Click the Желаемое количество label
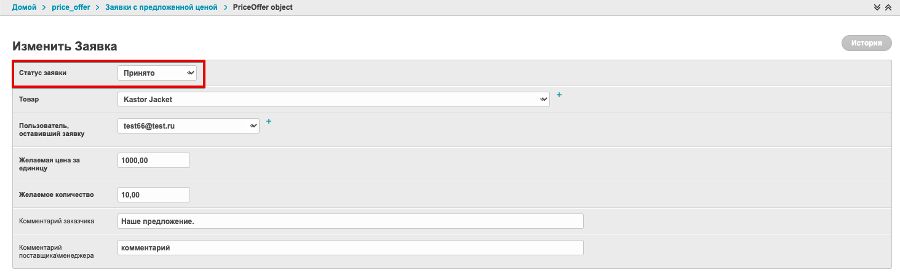 (56, 194)
